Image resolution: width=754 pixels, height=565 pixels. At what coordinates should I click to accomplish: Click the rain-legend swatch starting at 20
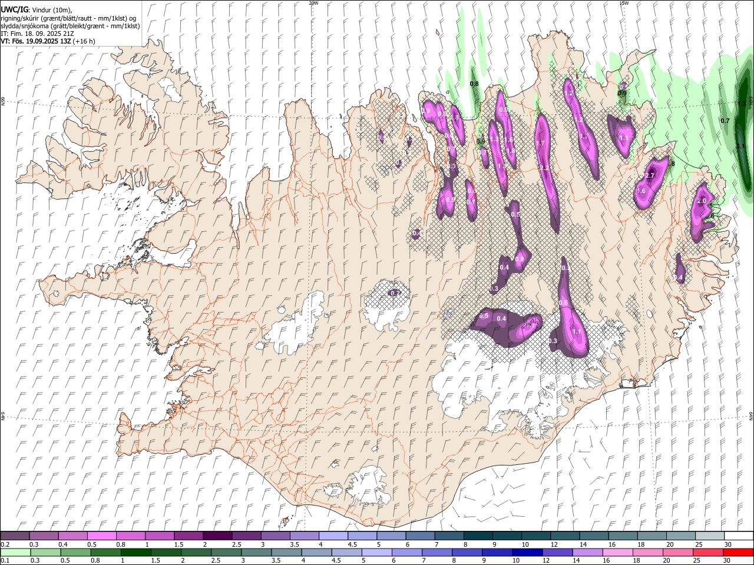[x=679, y=553]
